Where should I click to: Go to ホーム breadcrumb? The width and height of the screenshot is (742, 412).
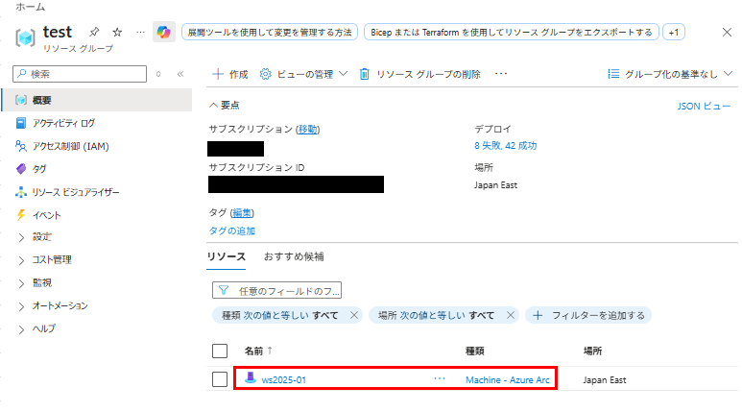click(x=31, y=7)
